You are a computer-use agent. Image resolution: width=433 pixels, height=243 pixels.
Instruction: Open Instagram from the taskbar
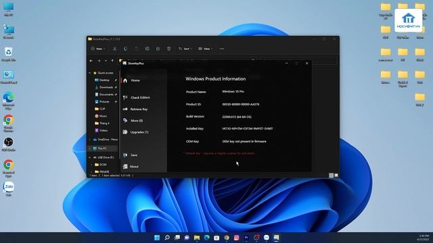(236, 238)
